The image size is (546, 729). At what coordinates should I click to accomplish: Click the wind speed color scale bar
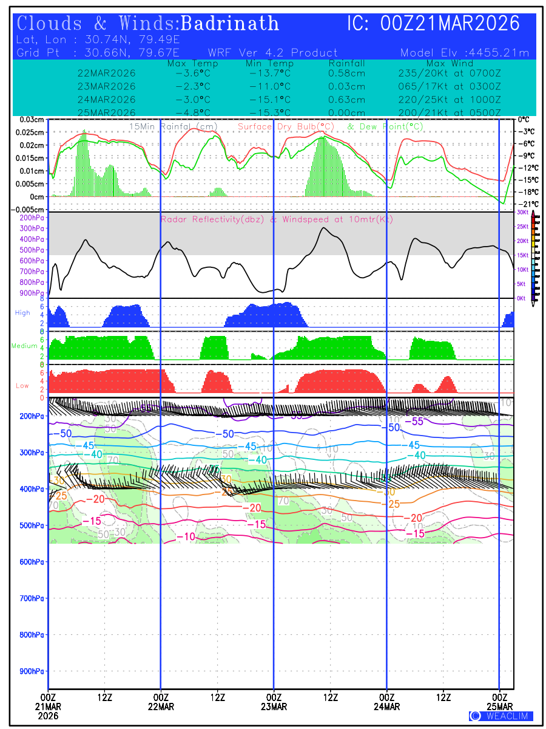533,256
